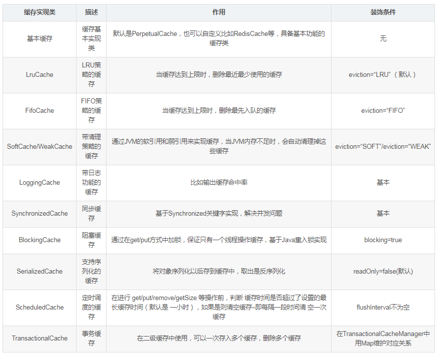The height and width of the screenshot is (355, 439).
Task: Select the TransactionalCacheManager Map cell
Action: pos(383,339)
